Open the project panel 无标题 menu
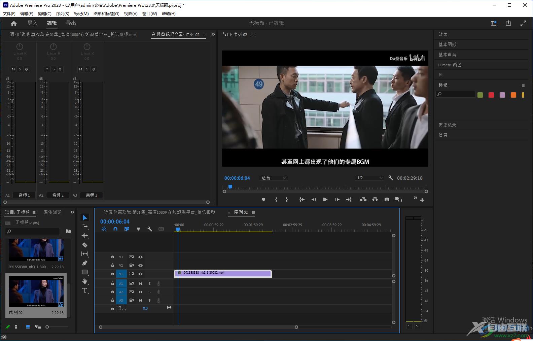This screenshot has height=341, width=533. pos(34,212)
